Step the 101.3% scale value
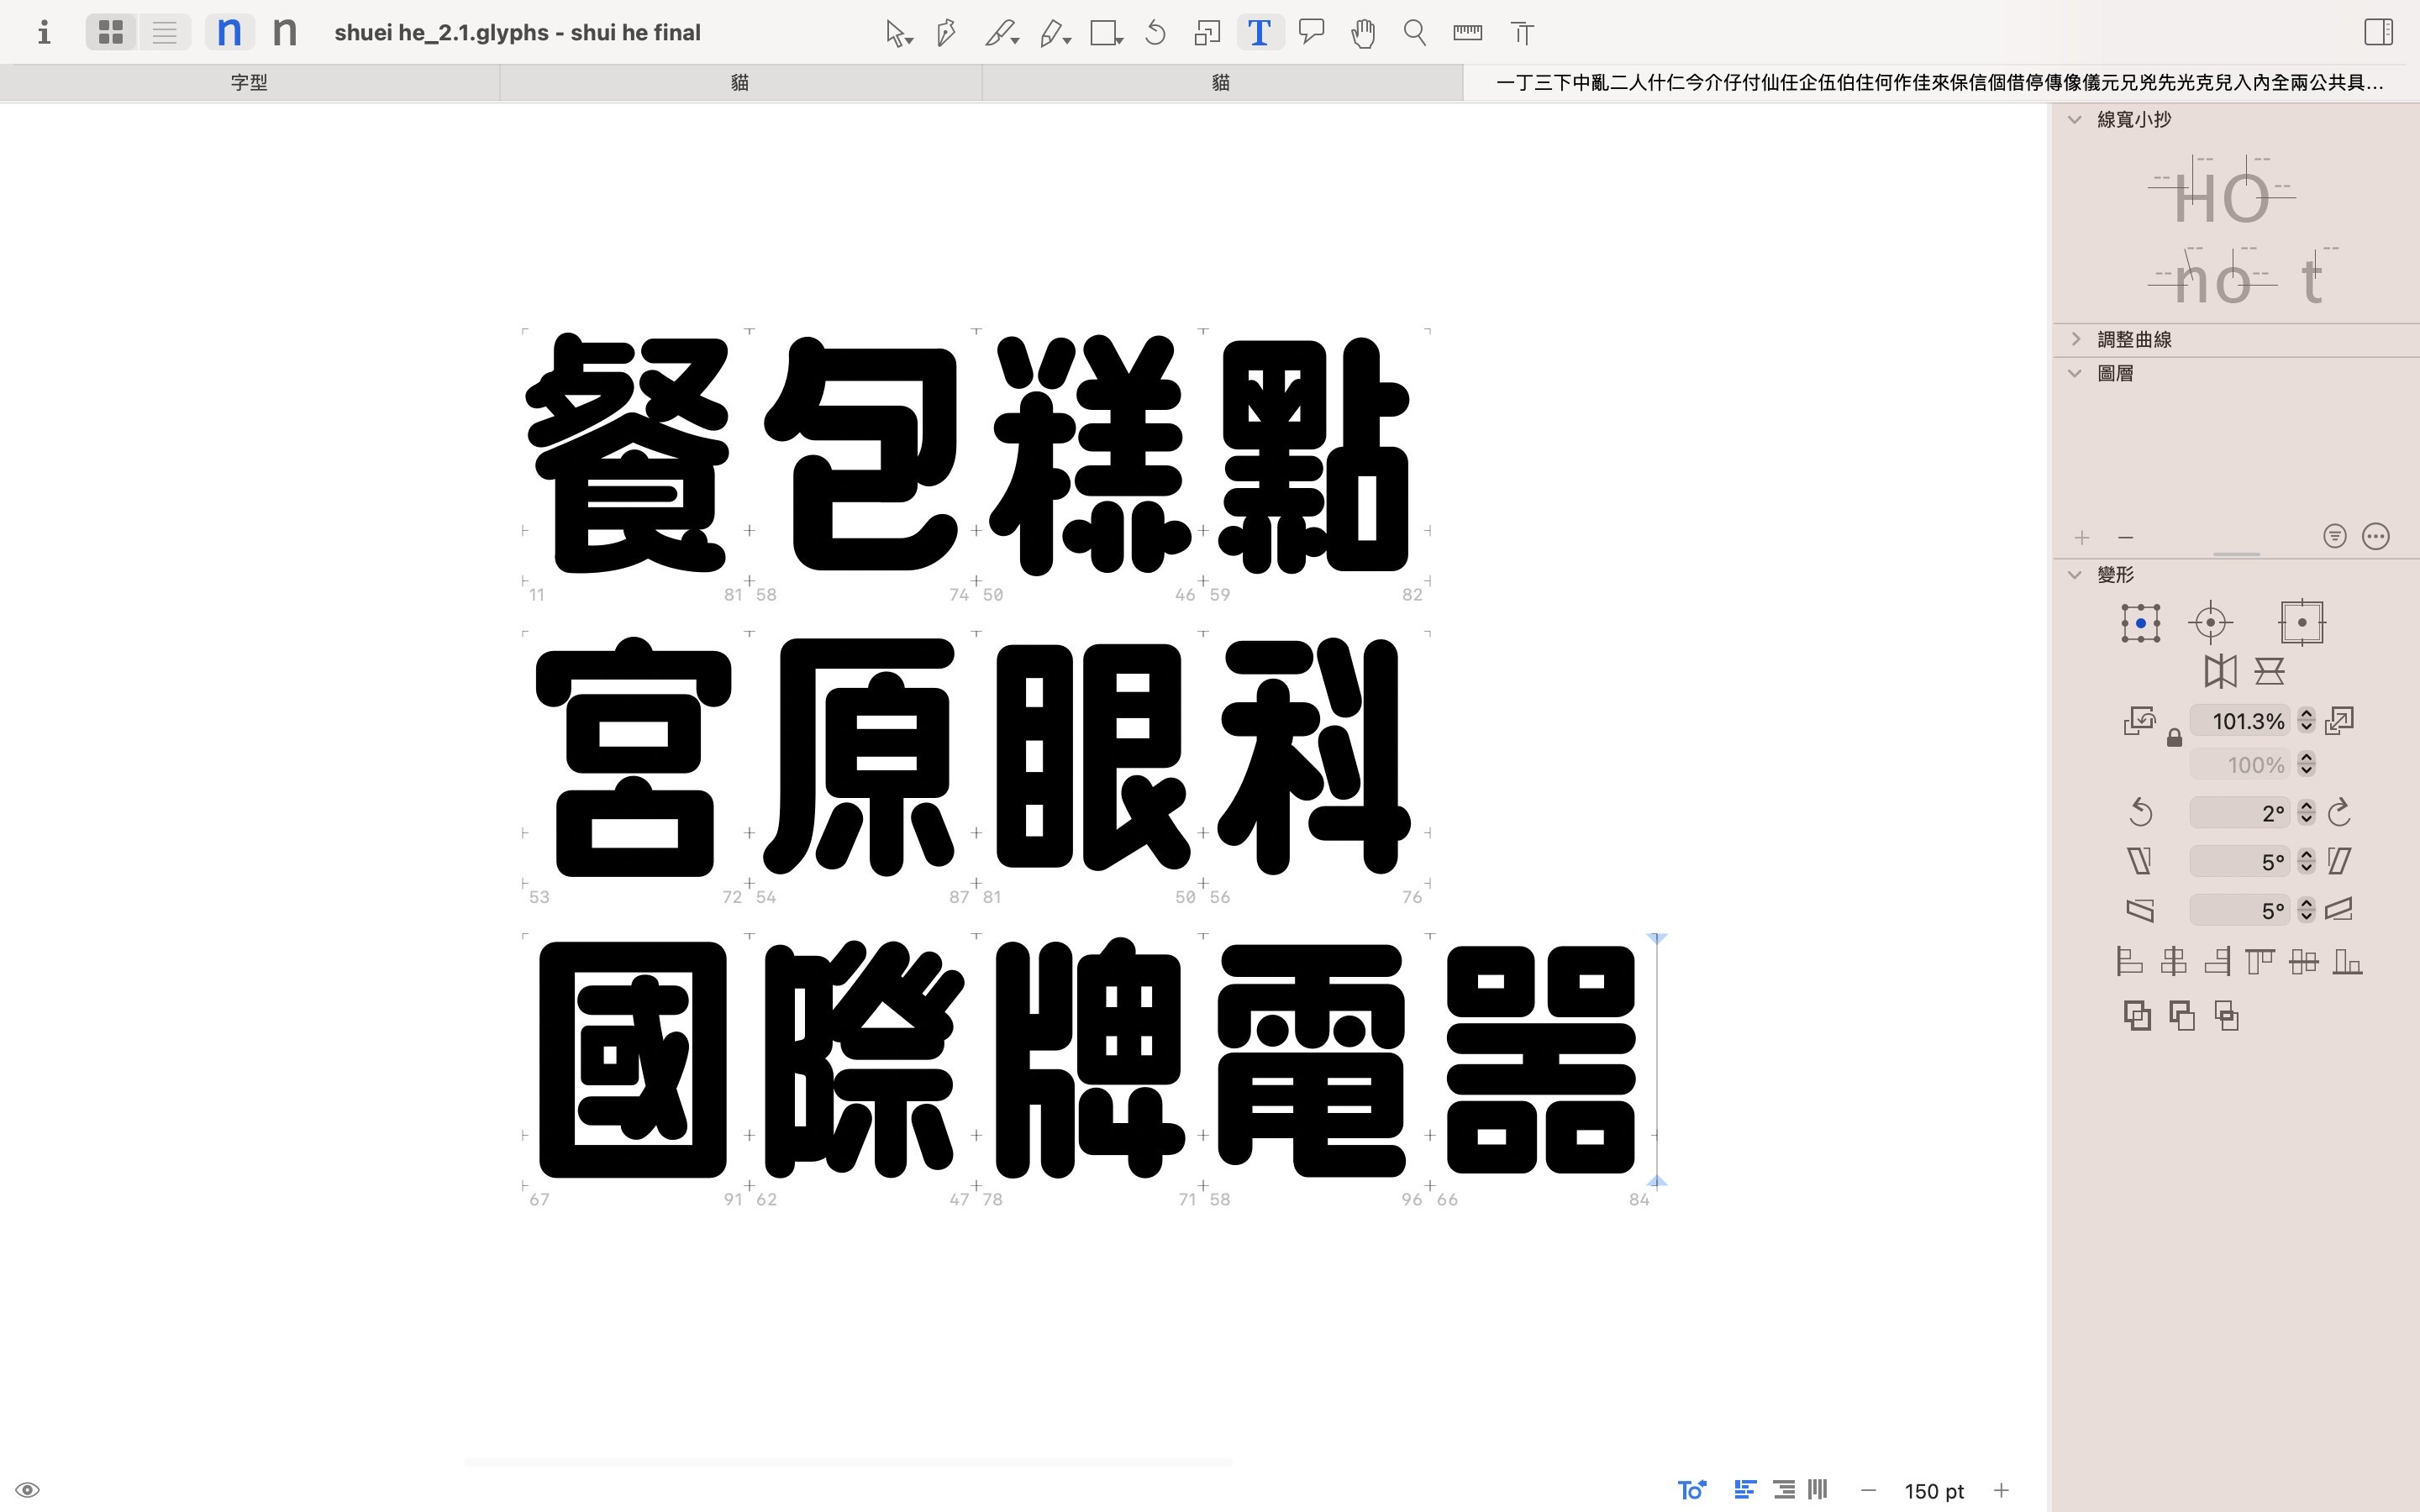This screenshot has height=1512, width=2420. 2306,720
